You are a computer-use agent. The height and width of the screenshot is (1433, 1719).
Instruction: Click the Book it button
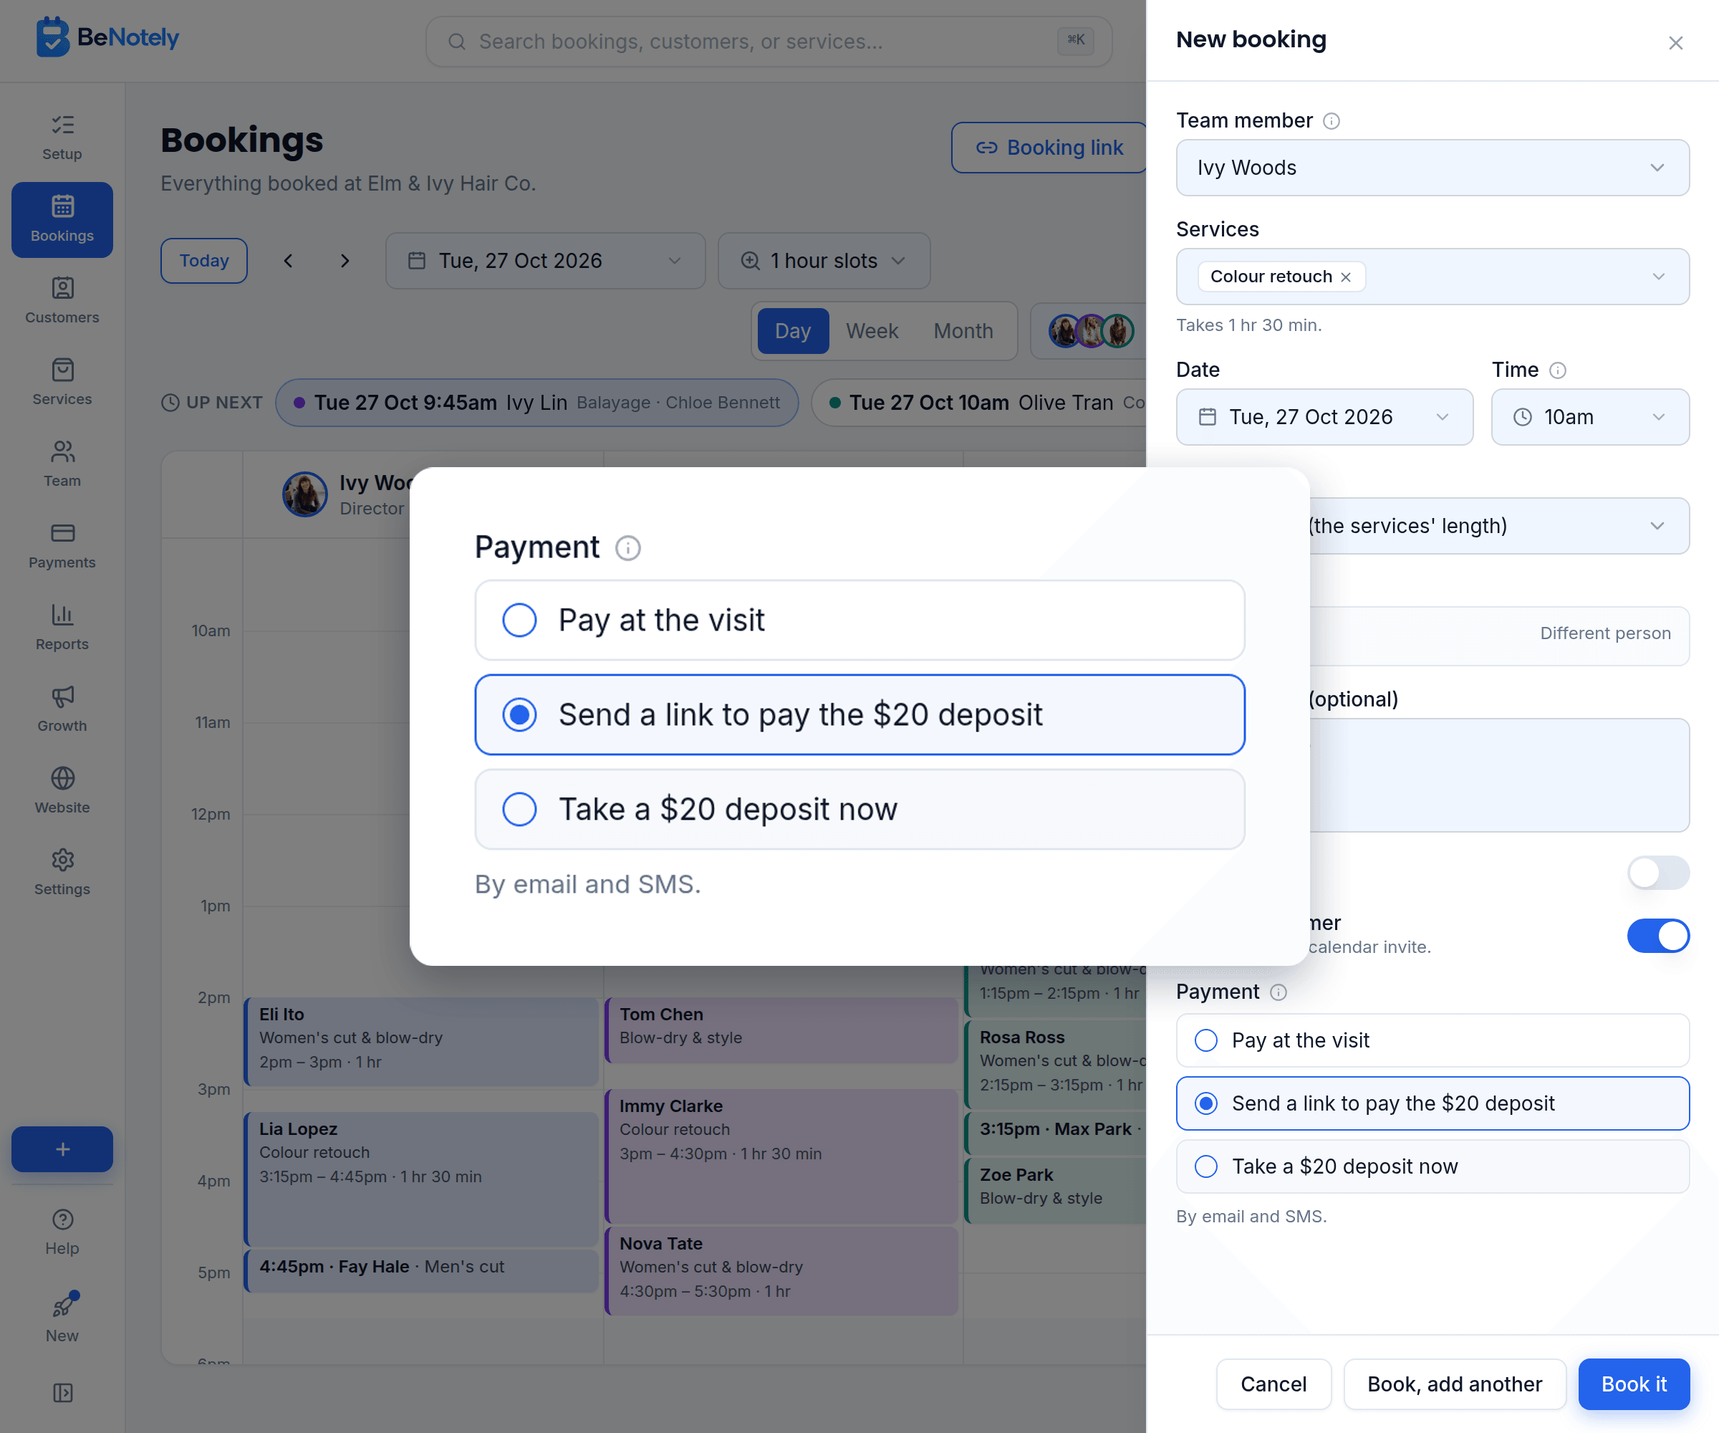coord(1634,1384)
